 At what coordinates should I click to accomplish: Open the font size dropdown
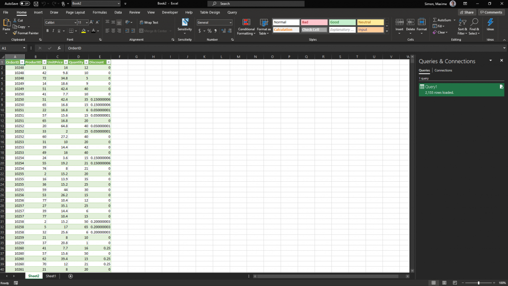[x=87, y=23]
